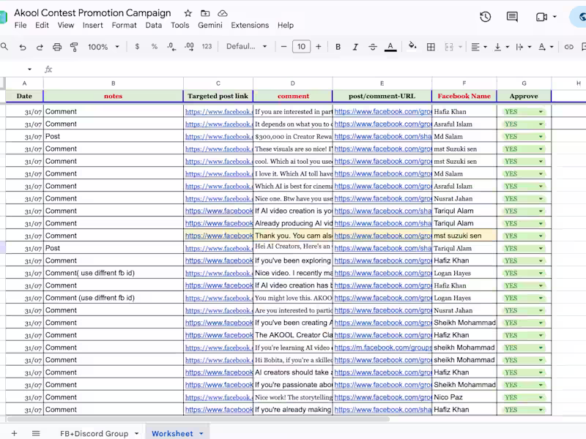Open the zoom 100% dropdown
This screenshot has height=439, width=586.
pyautogui.click(x=103, y=47)
